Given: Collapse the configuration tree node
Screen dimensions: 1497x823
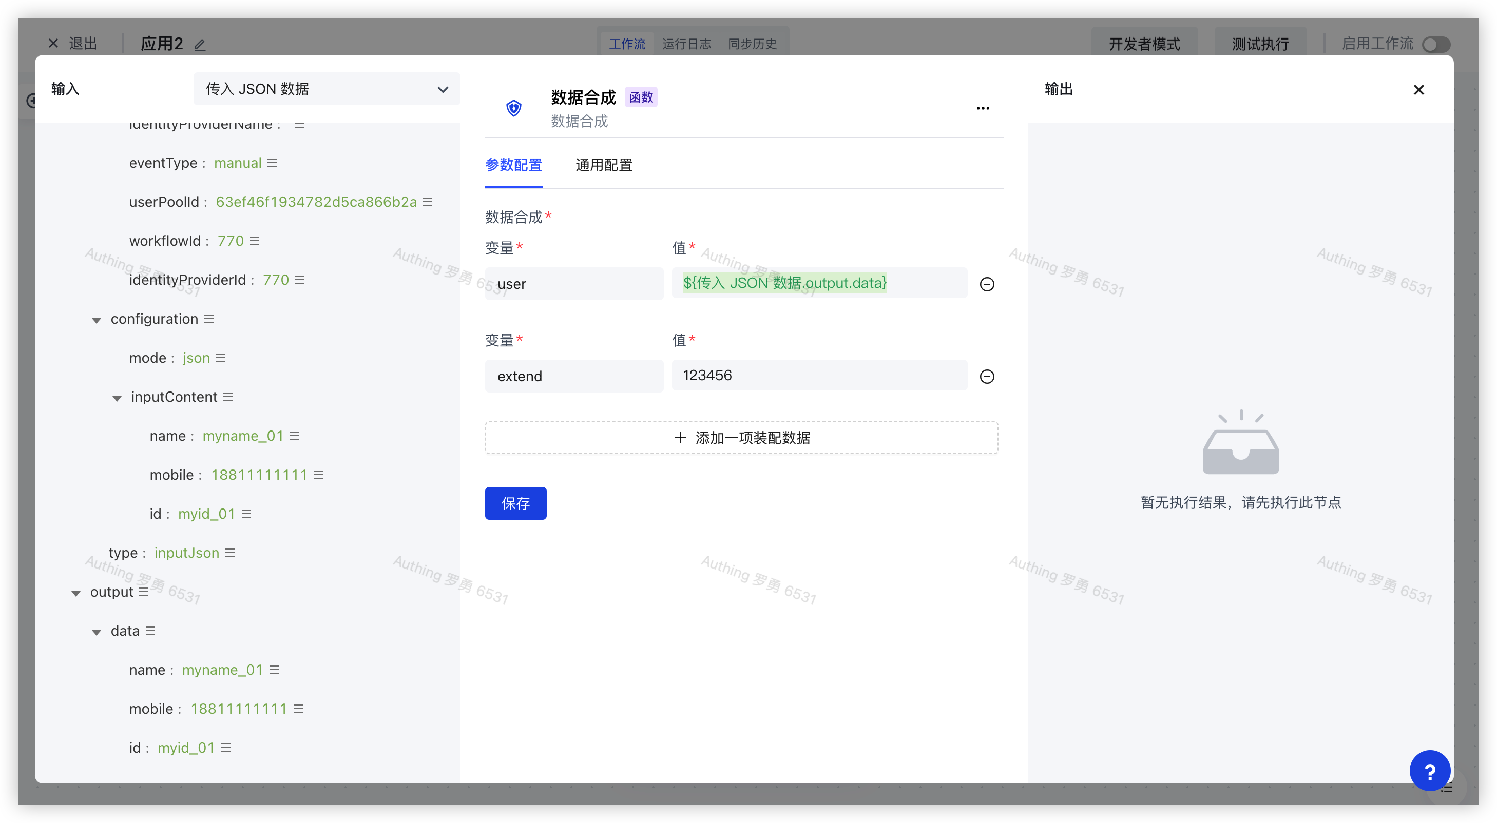Looking at the screenshot, I should 97,320.
